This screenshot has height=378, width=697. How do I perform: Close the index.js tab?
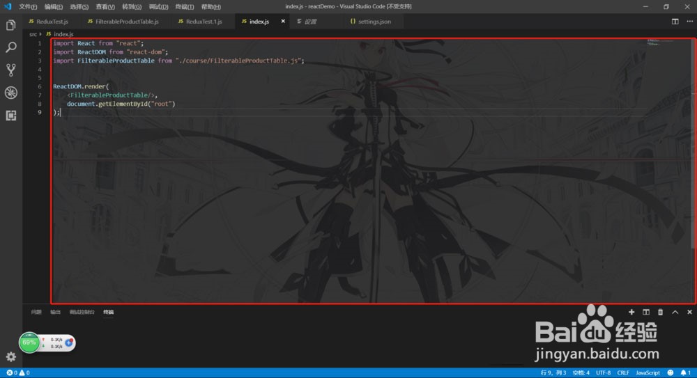(283, 22)
